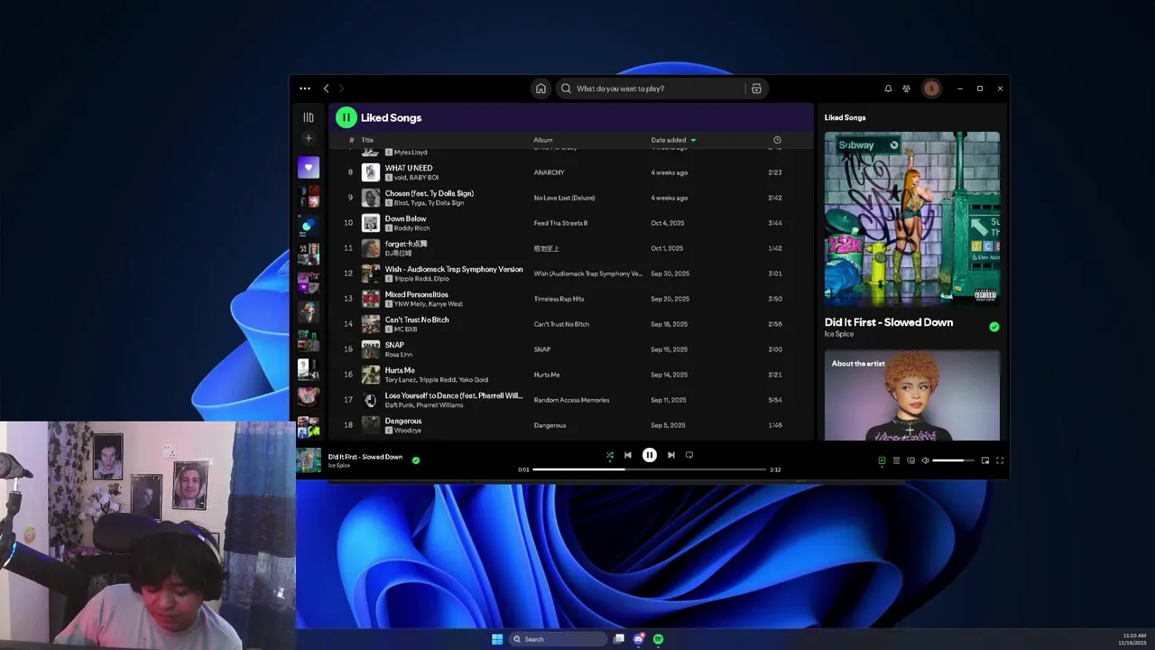Sort by Album column header
This screenshot has height=650, width=1155.
click(542, 140)
